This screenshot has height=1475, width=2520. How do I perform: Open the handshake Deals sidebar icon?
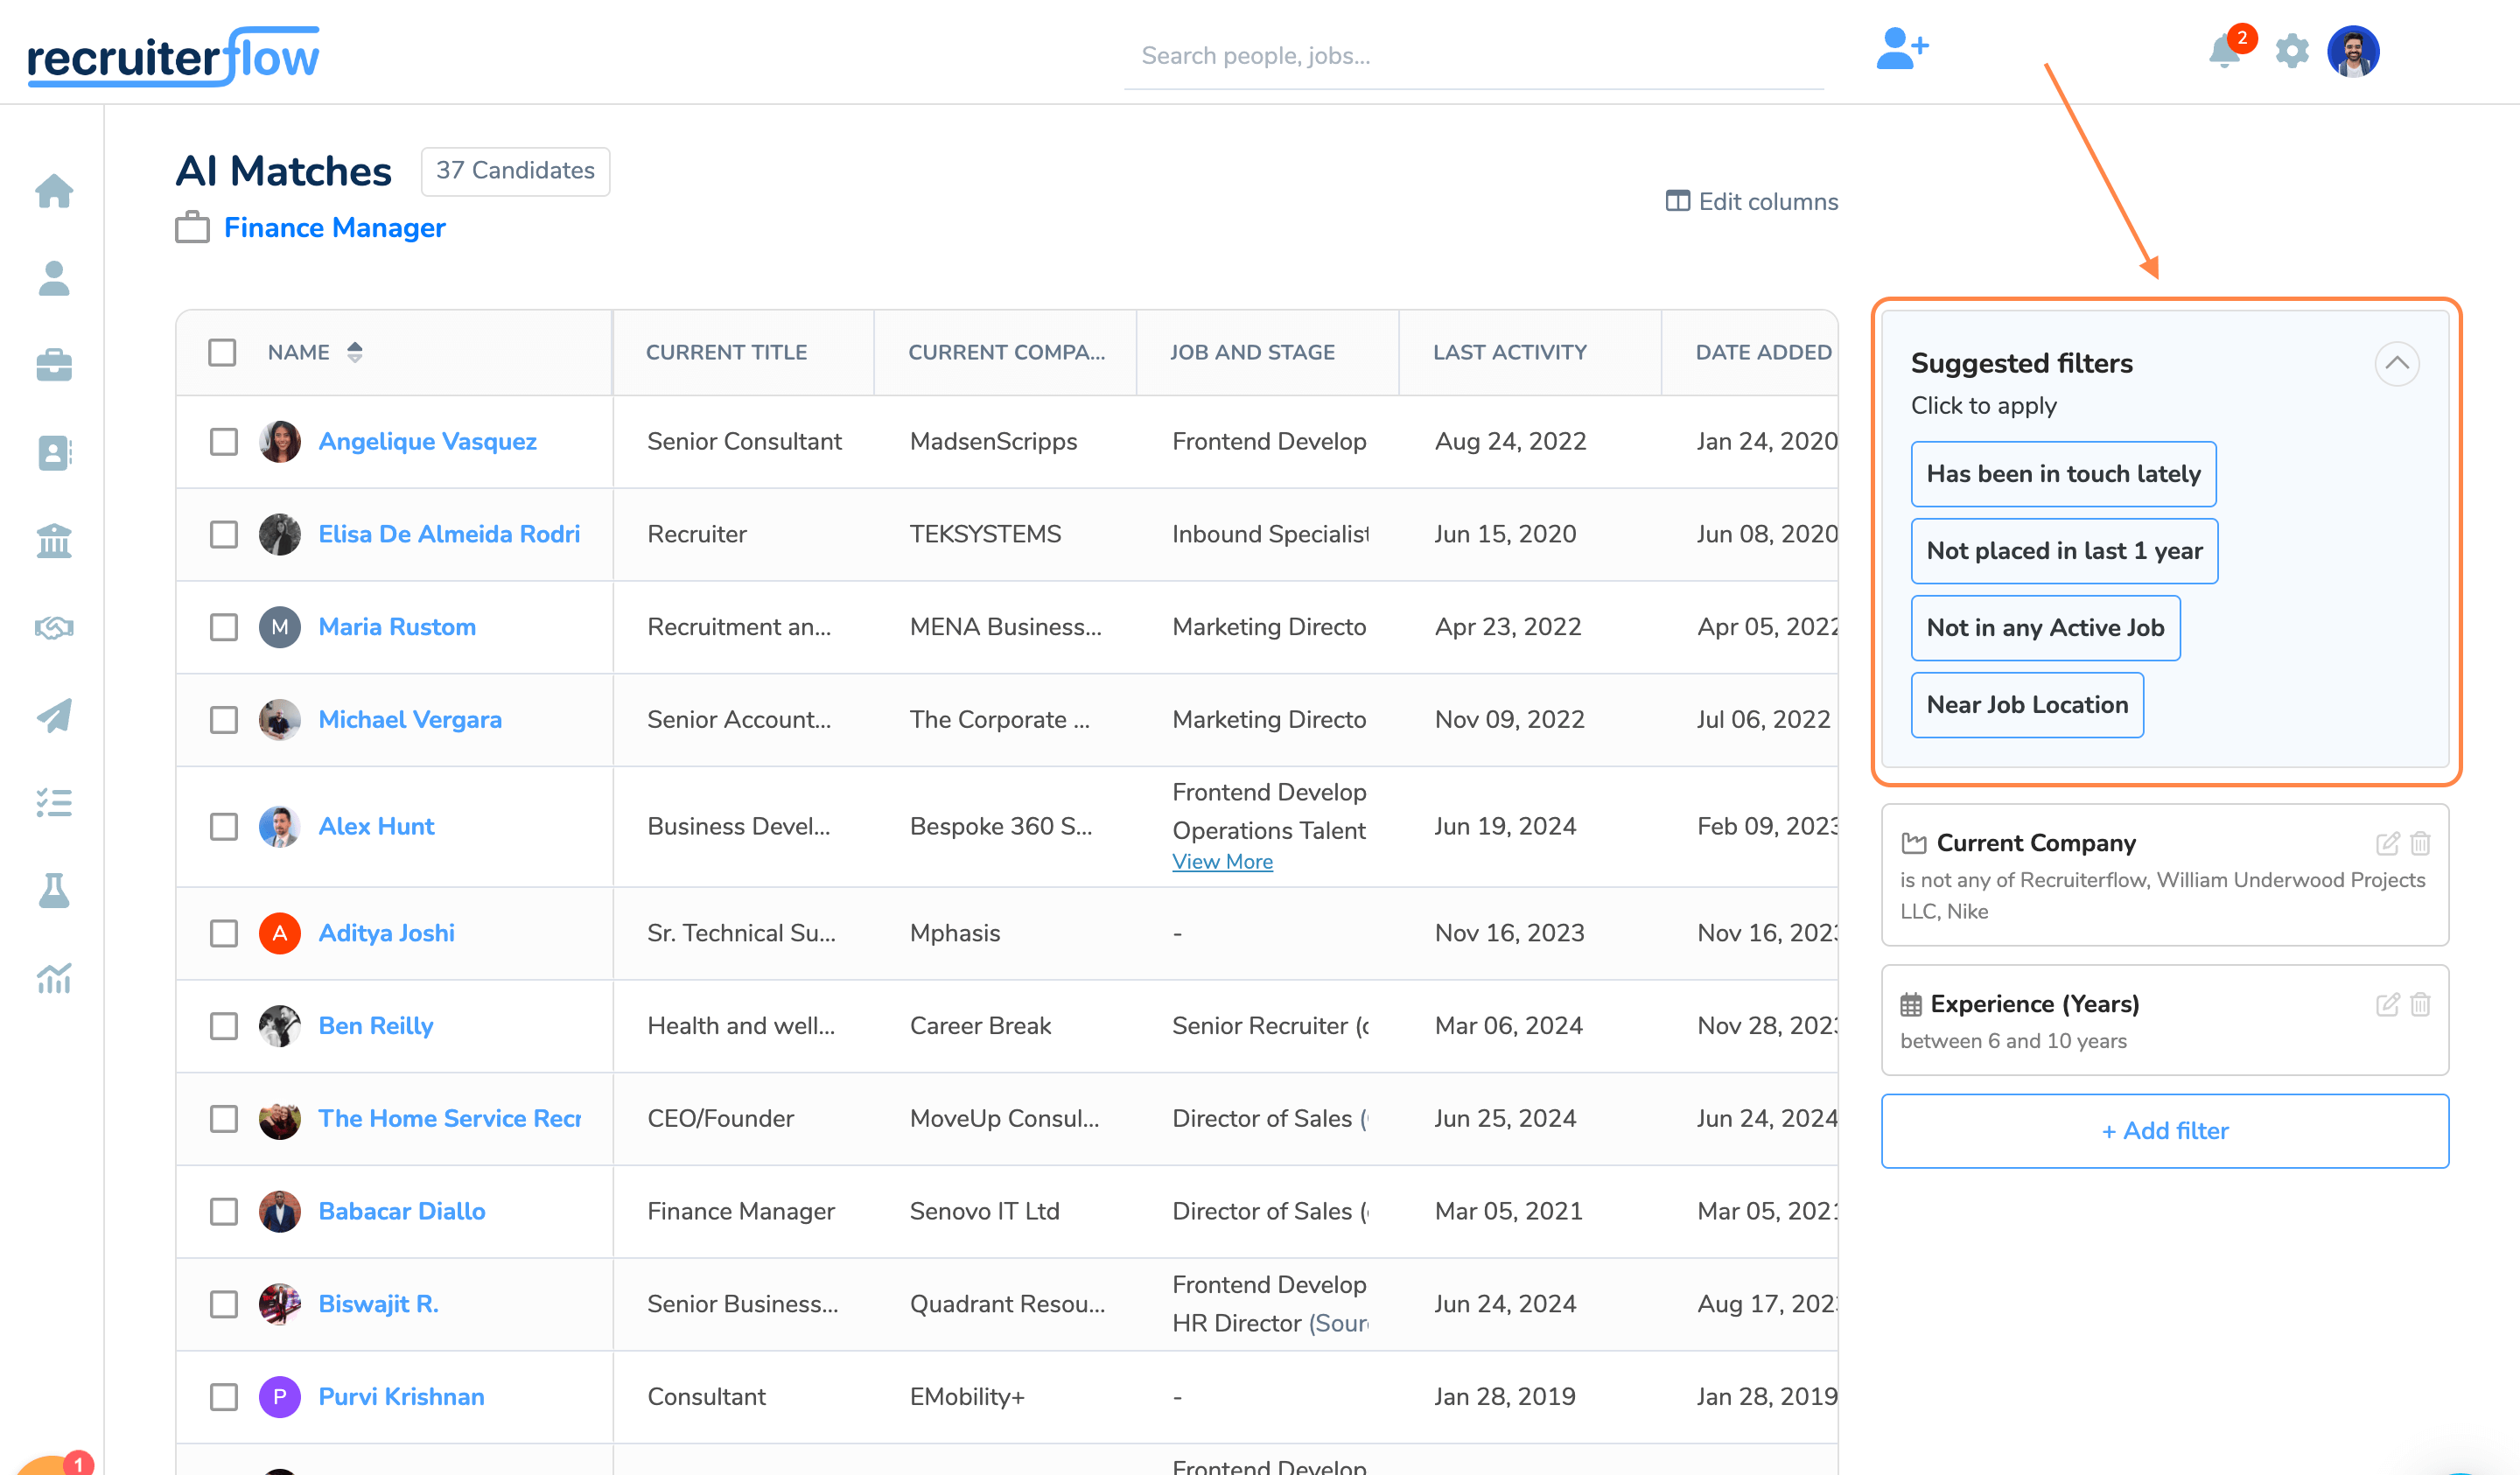(54, 628)
